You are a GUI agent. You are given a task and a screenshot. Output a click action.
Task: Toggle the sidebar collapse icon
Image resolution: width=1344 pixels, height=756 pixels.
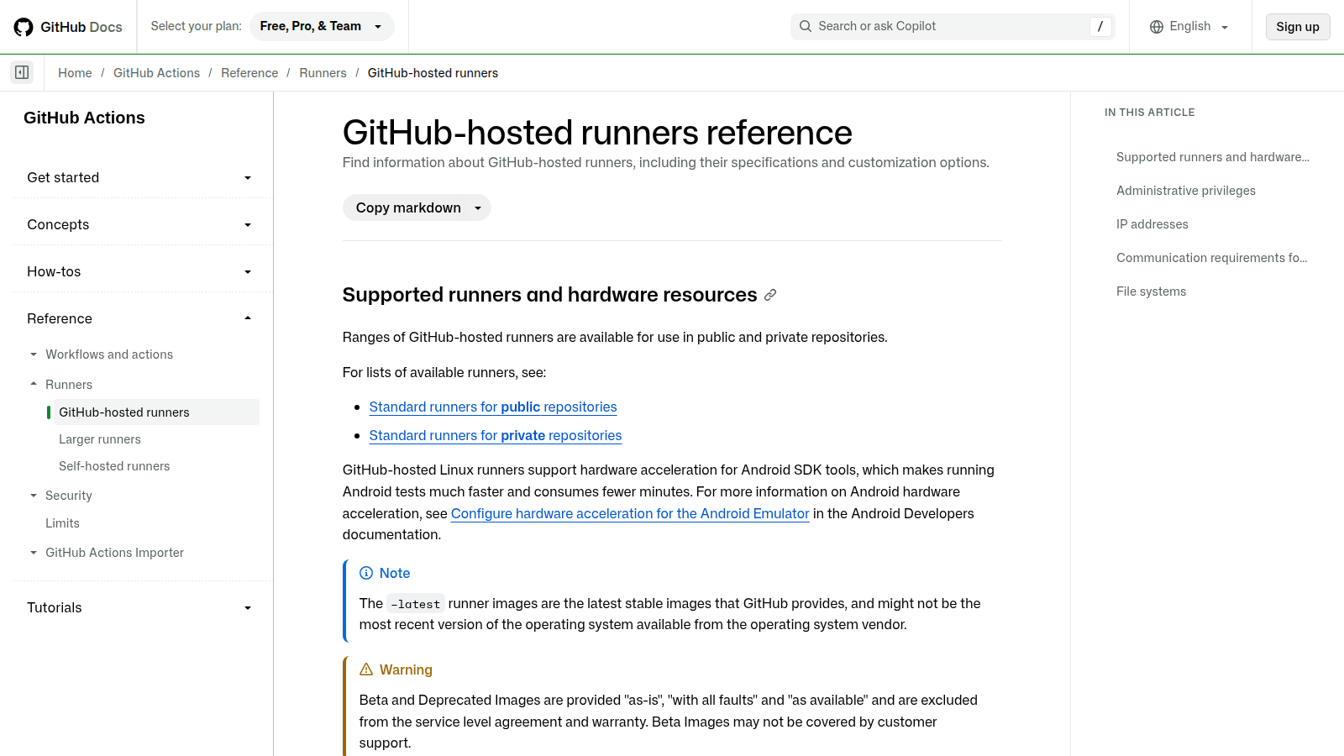pos(22,72)
